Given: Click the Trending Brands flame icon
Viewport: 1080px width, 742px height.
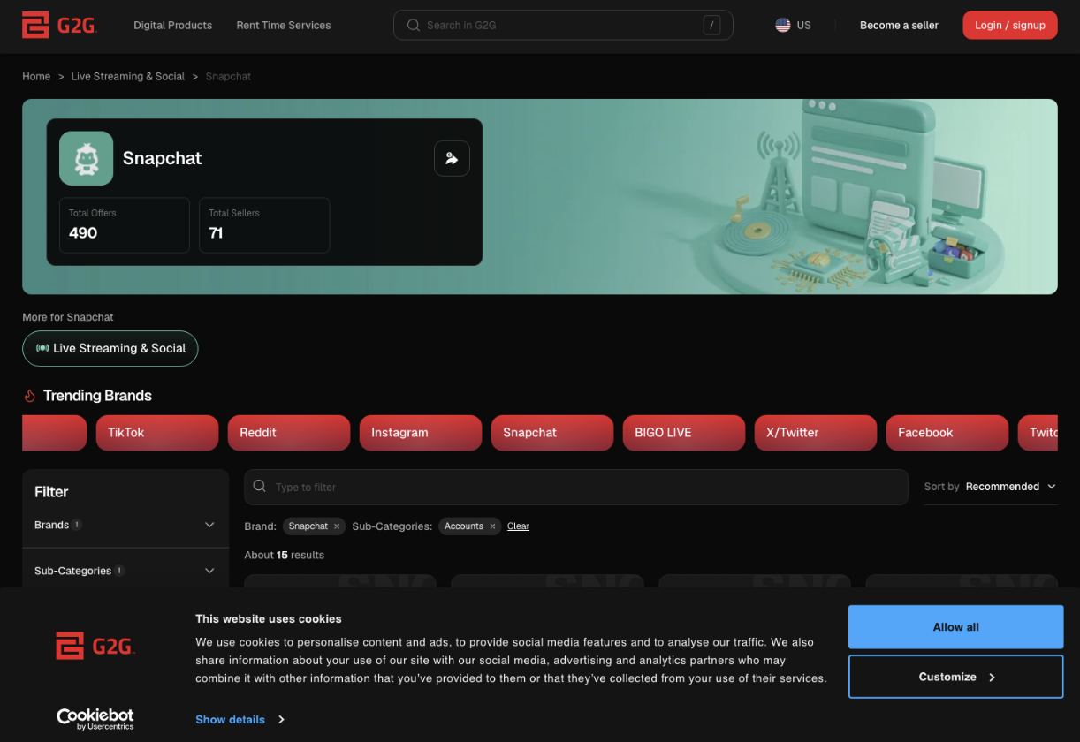Looking at the screenshot, I should pos(29,396).
